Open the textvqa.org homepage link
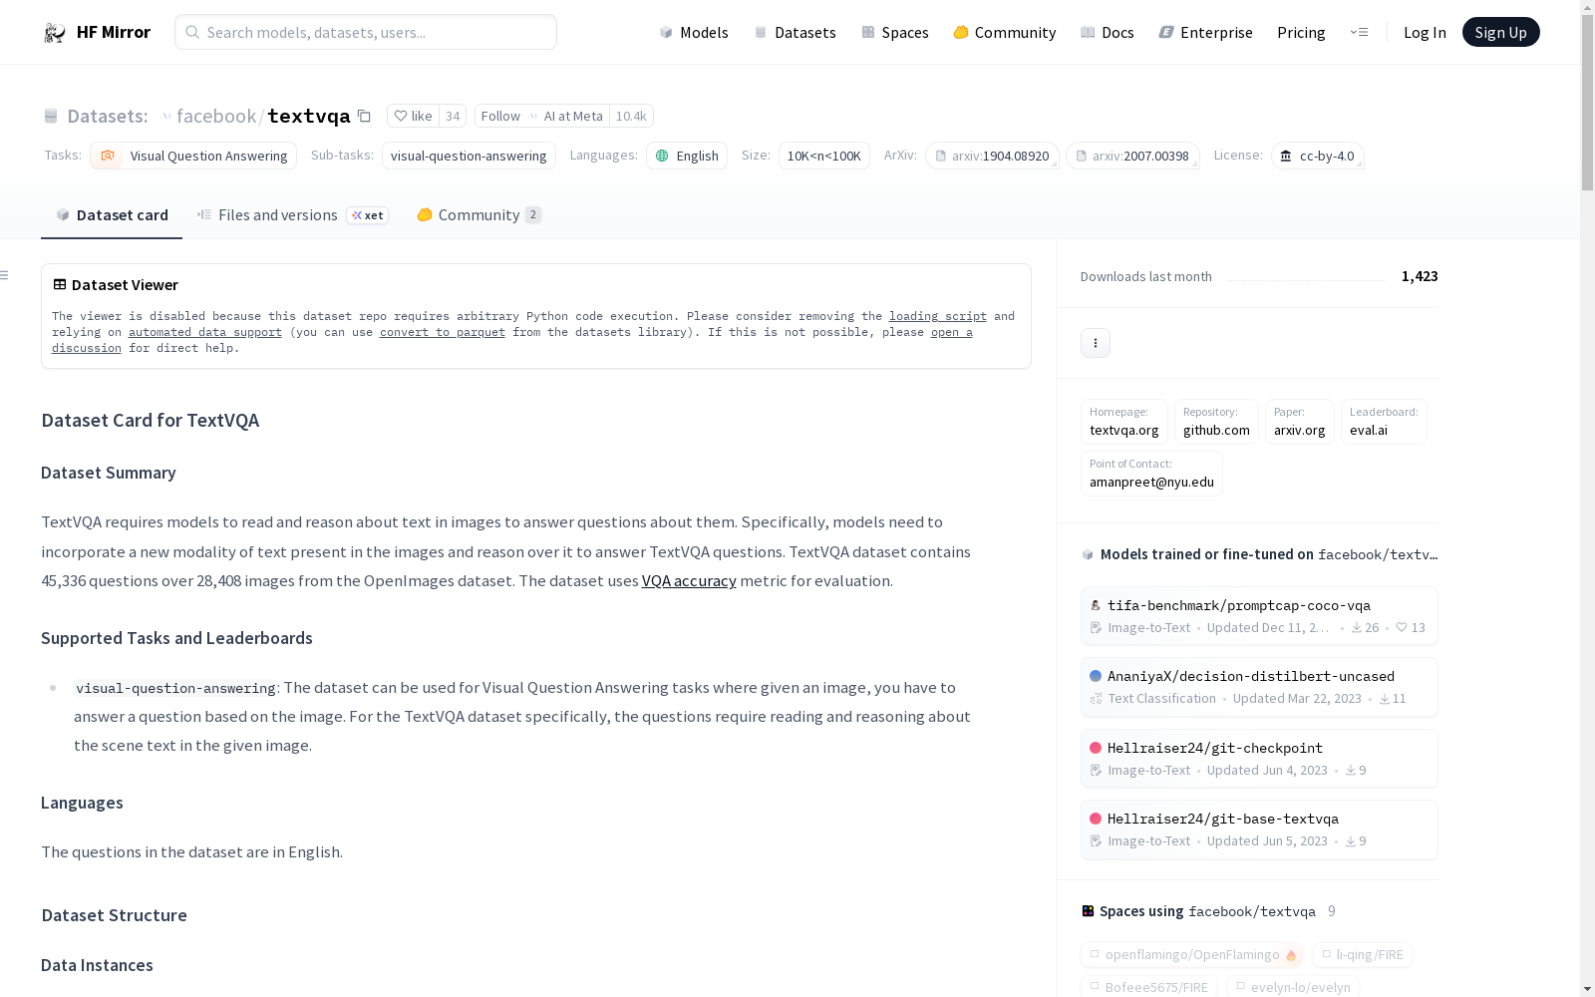This screenshot has width=1595, height=997. click(x=1123, y=422)
